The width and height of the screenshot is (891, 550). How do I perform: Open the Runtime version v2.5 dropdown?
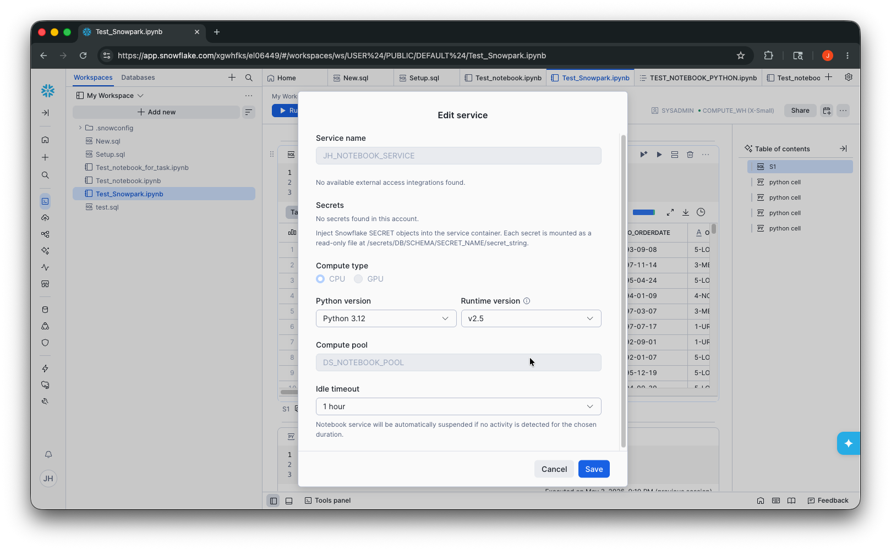point(531,318)
